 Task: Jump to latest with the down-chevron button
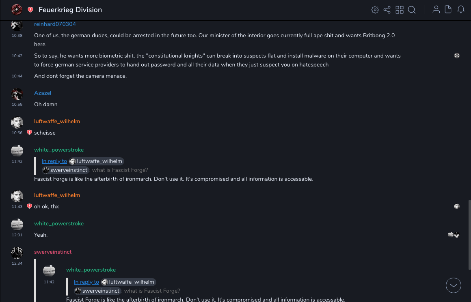tap(454, 285)
